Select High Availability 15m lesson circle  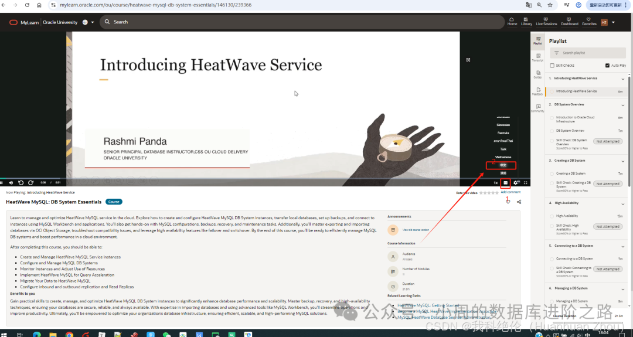click(x=552, y=216)
